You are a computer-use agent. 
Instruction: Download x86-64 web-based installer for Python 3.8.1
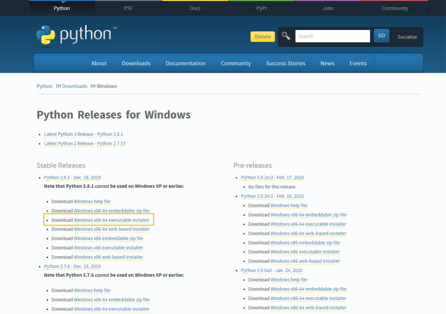112,229
